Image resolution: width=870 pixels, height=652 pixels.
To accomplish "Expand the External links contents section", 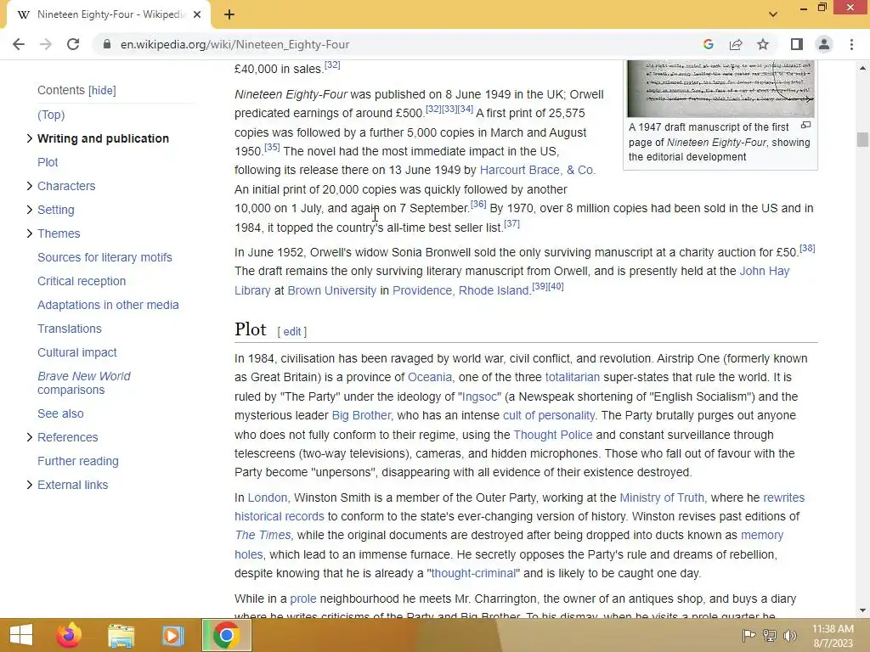I will click(30, 485).
